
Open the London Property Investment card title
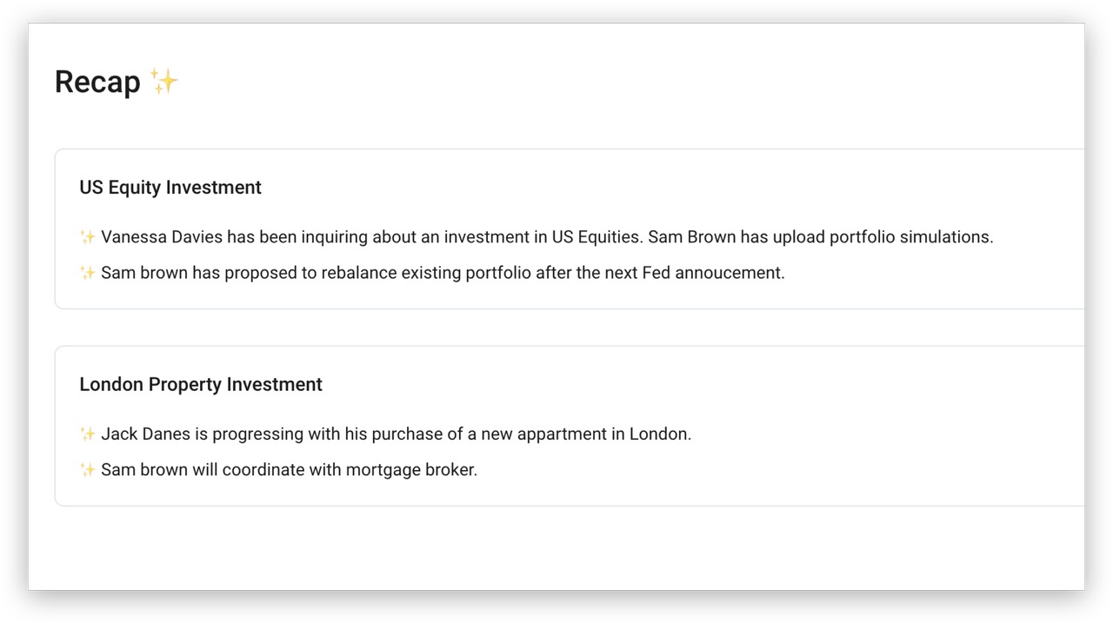[201, 385]
